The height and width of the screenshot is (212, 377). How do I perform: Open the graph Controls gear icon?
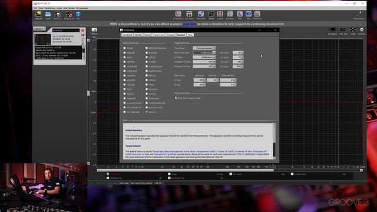click(362, 30)
